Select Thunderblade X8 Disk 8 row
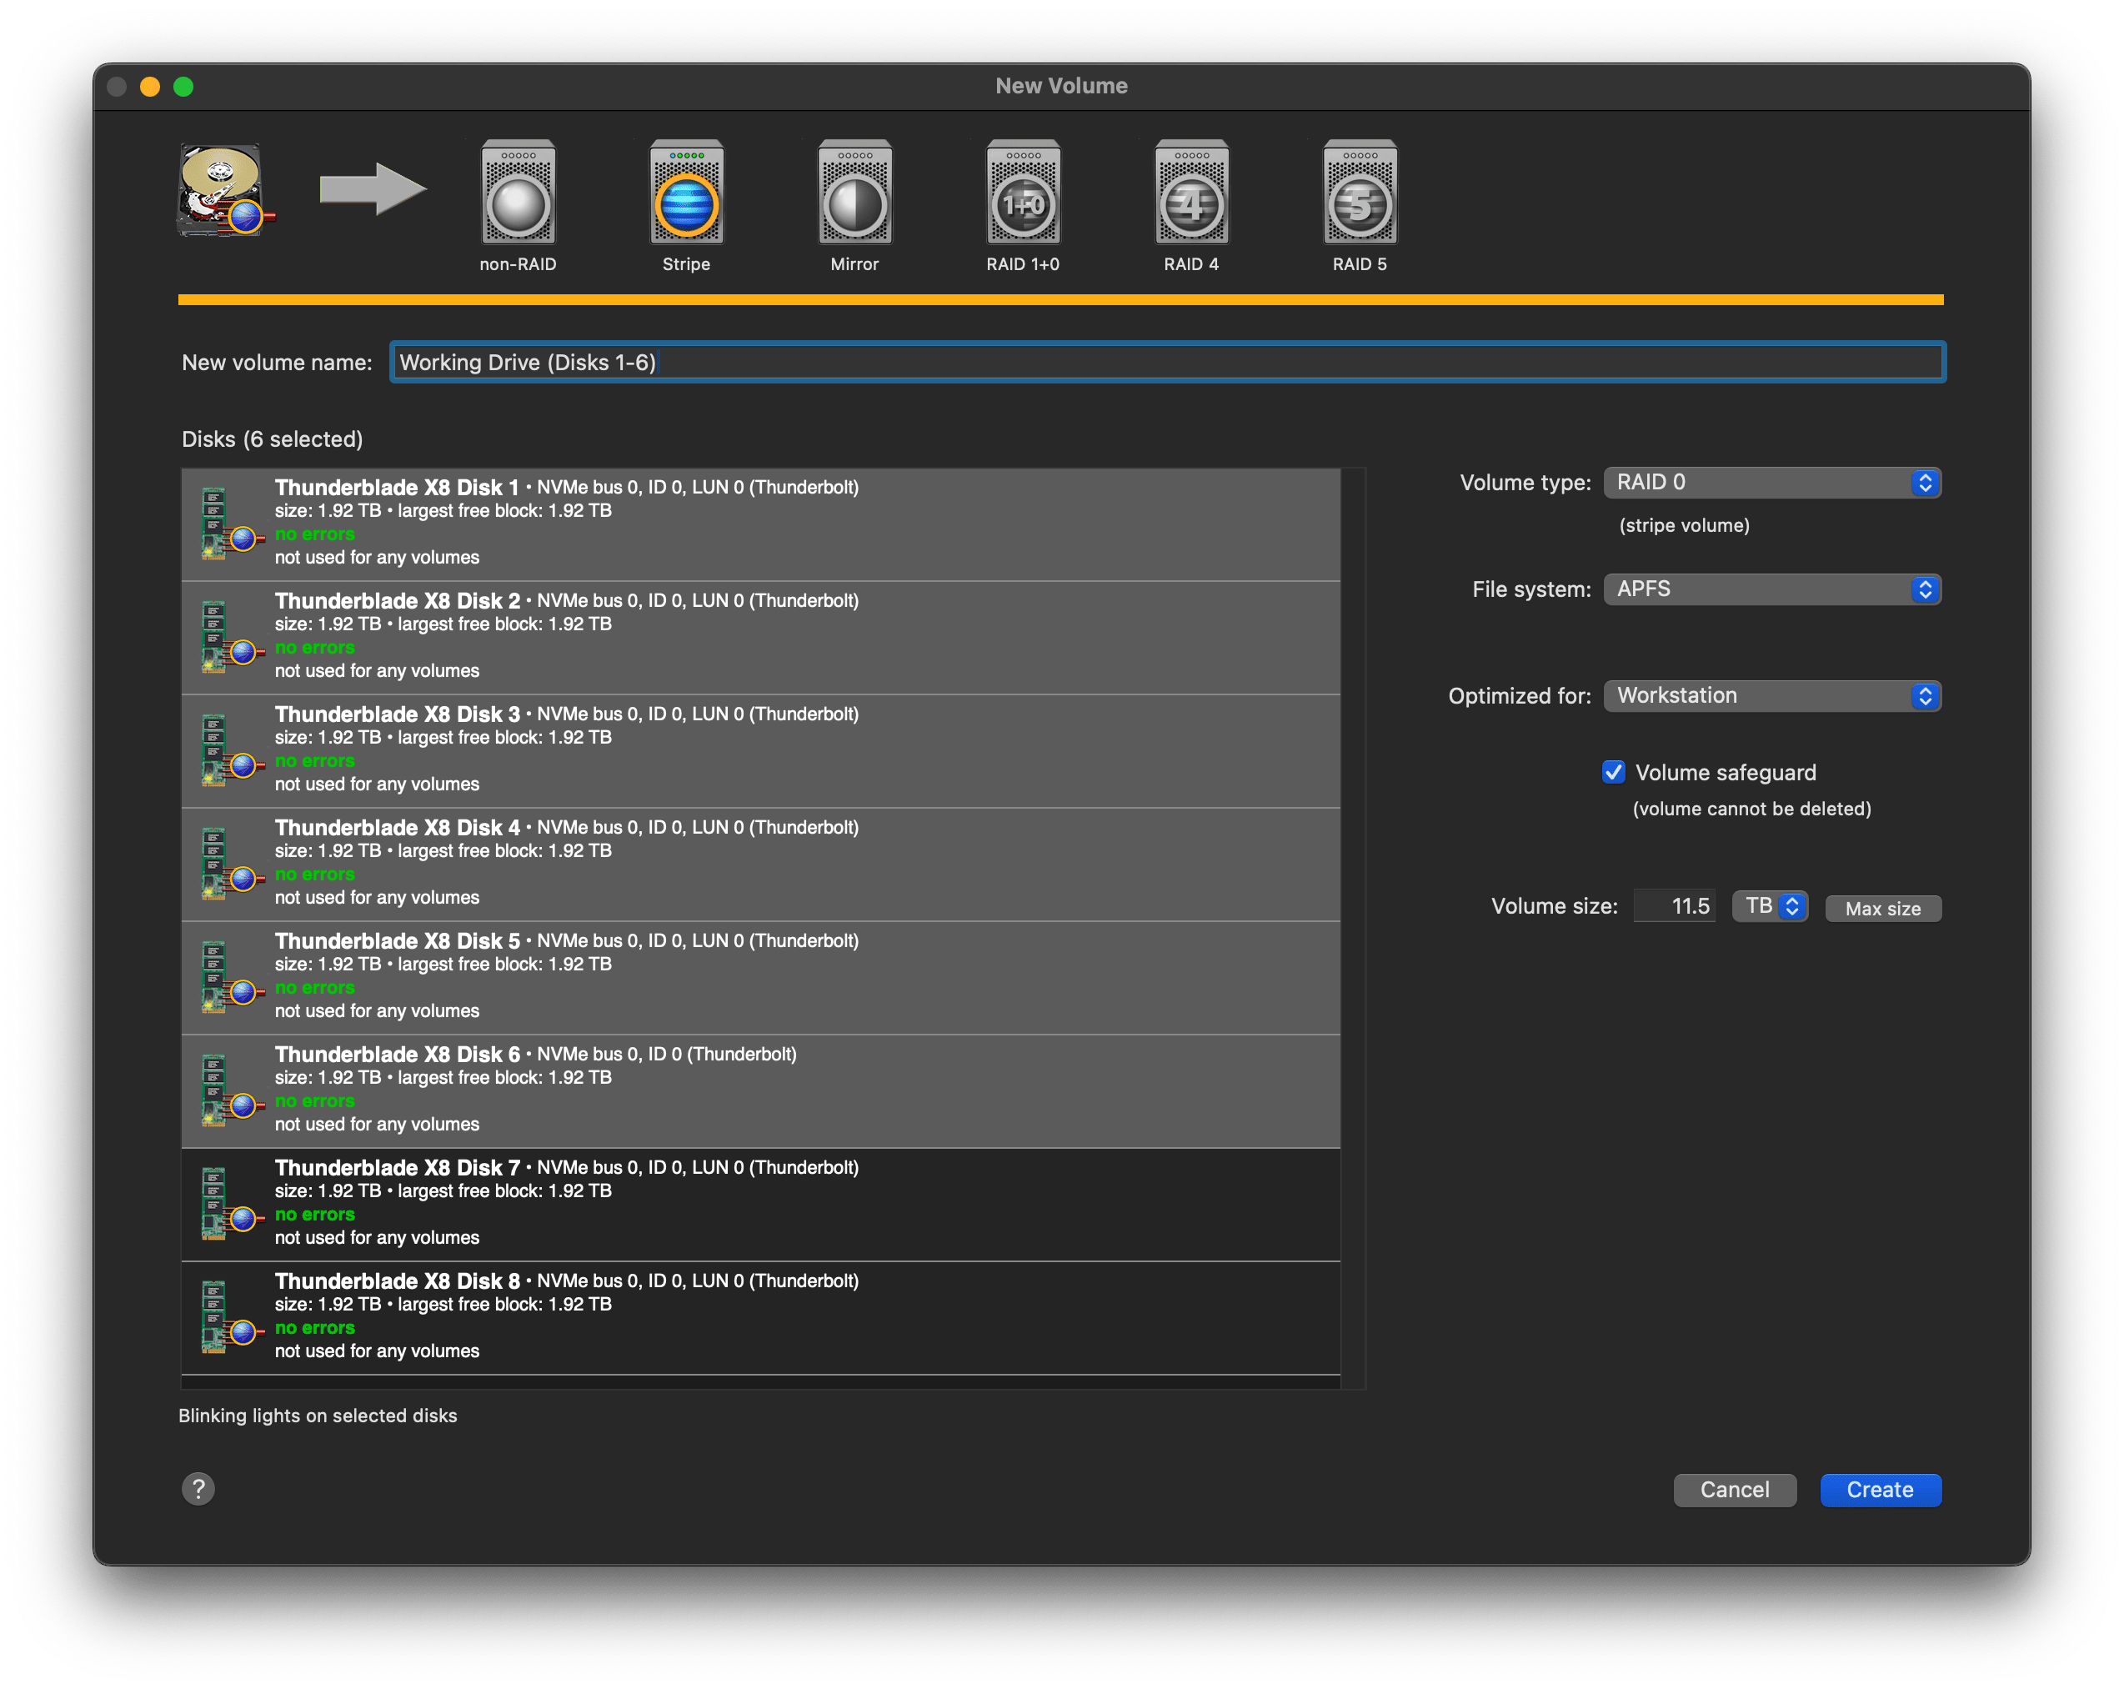2124x1689 pixels. (x=759, y=1316)
